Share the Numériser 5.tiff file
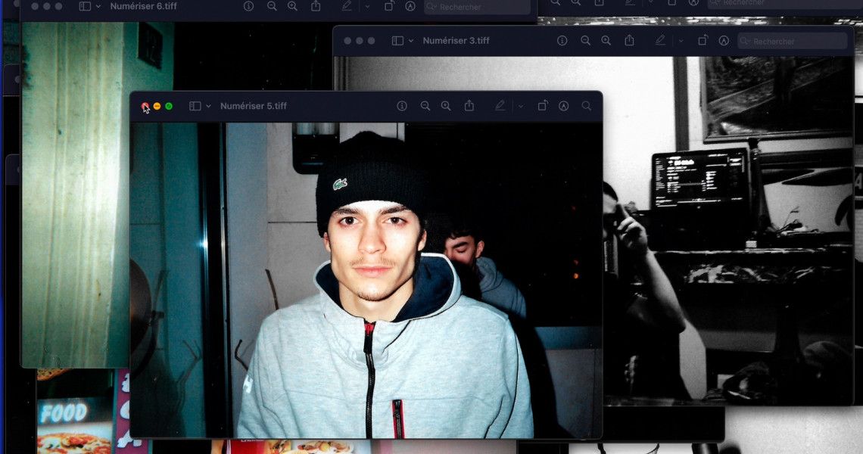863x454 pixels. tap(469, 106)
